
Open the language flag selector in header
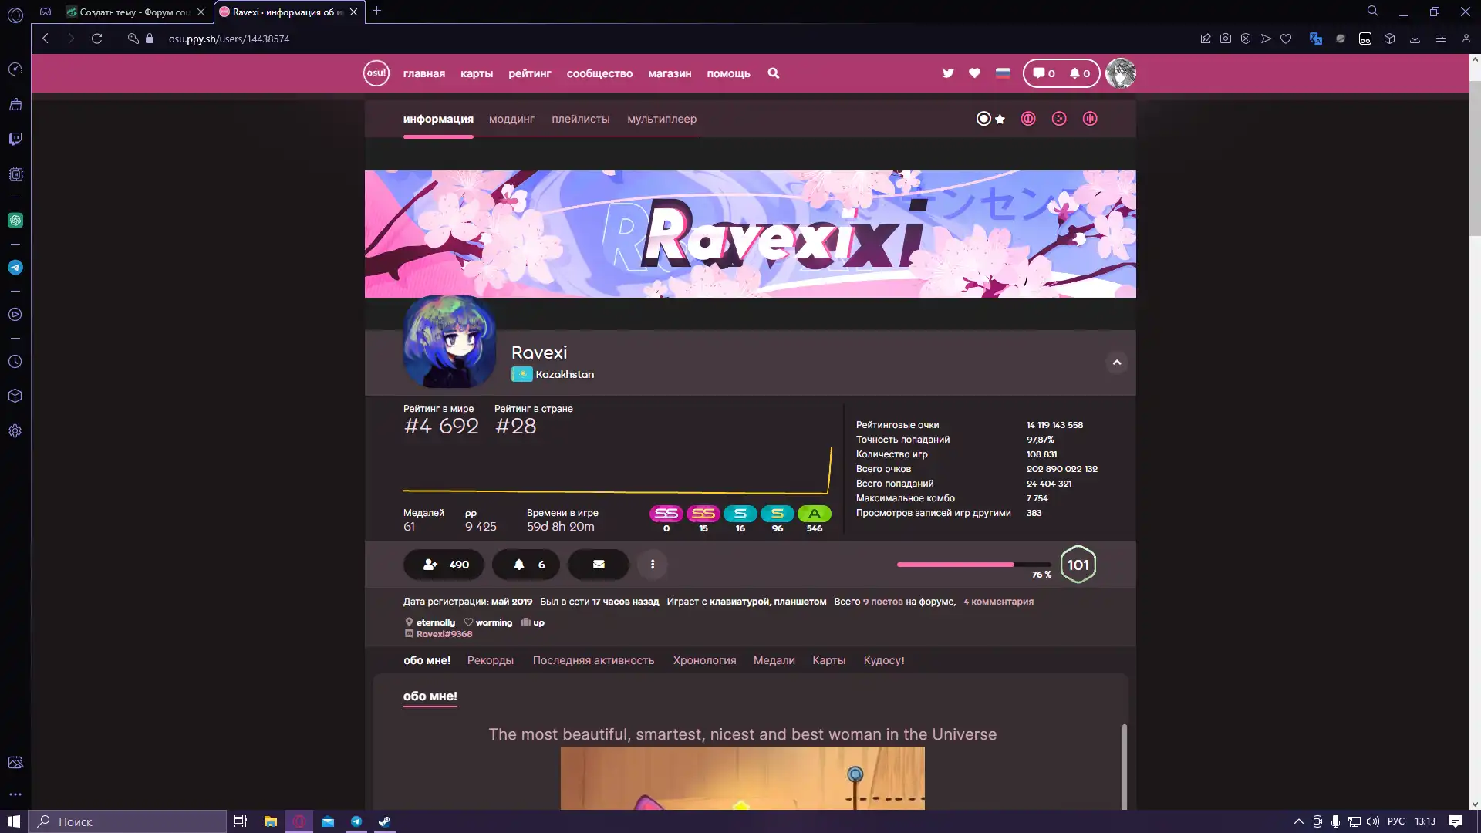click(x=1003, y=73)
